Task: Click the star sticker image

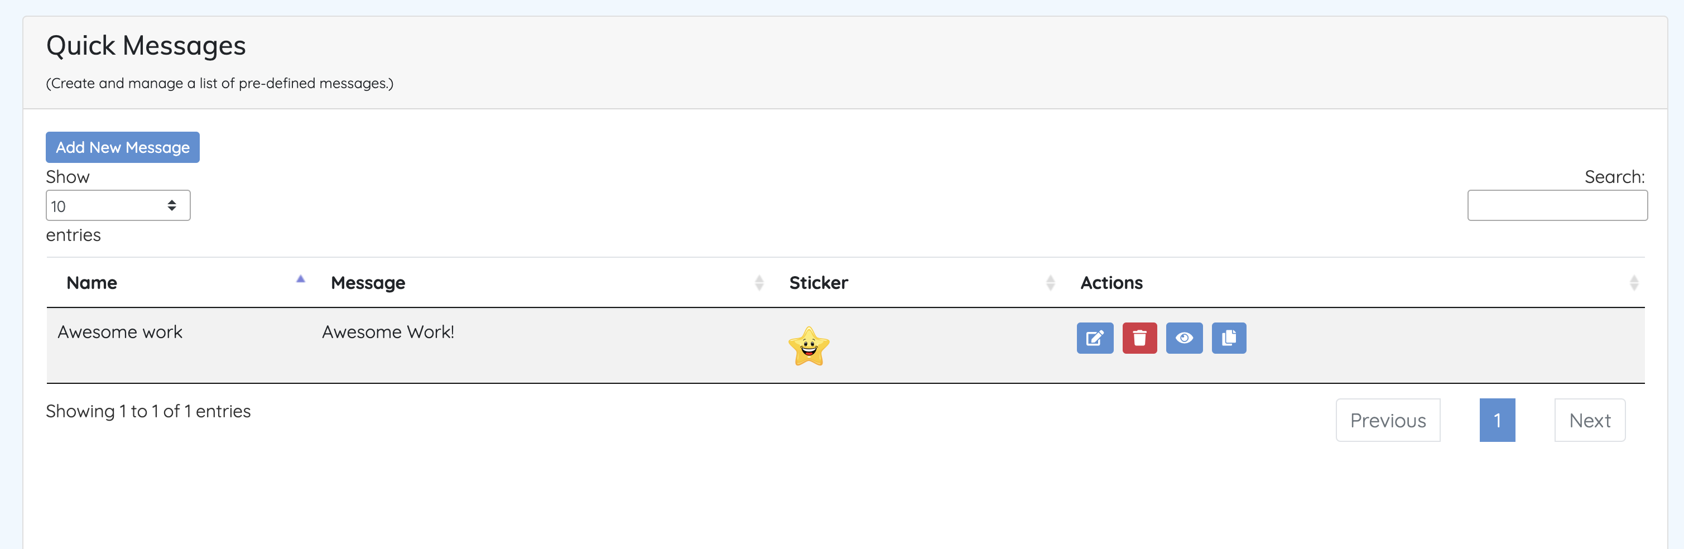Action: pos(809,346)
